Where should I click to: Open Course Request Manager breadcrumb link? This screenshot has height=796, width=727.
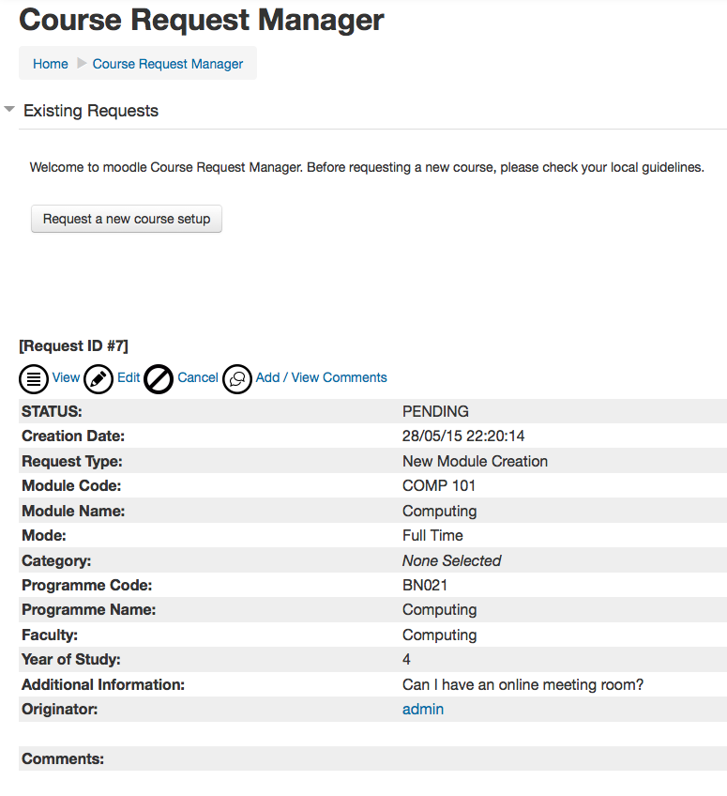168,64
